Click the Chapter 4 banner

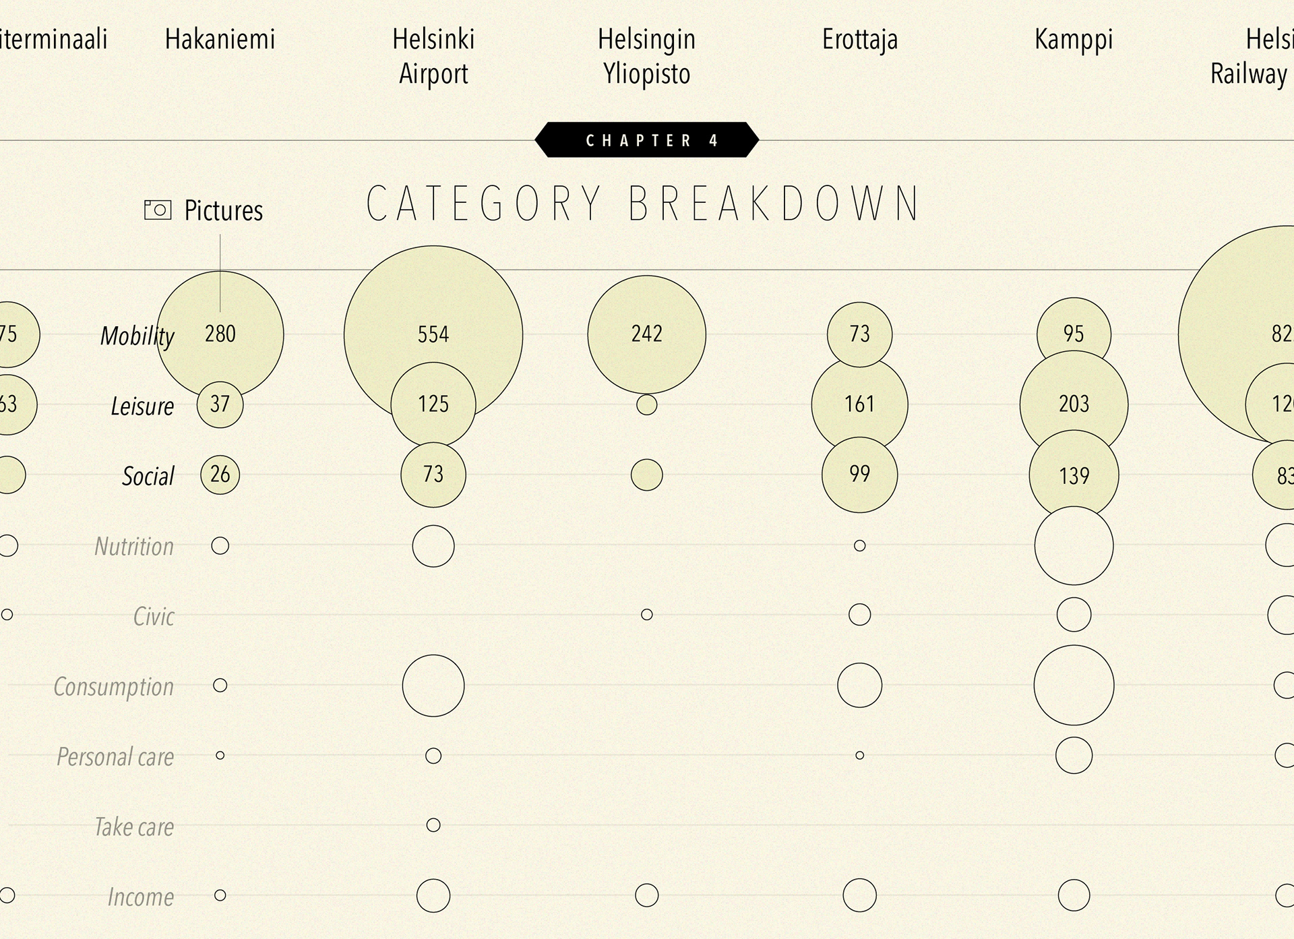[646, 140]
